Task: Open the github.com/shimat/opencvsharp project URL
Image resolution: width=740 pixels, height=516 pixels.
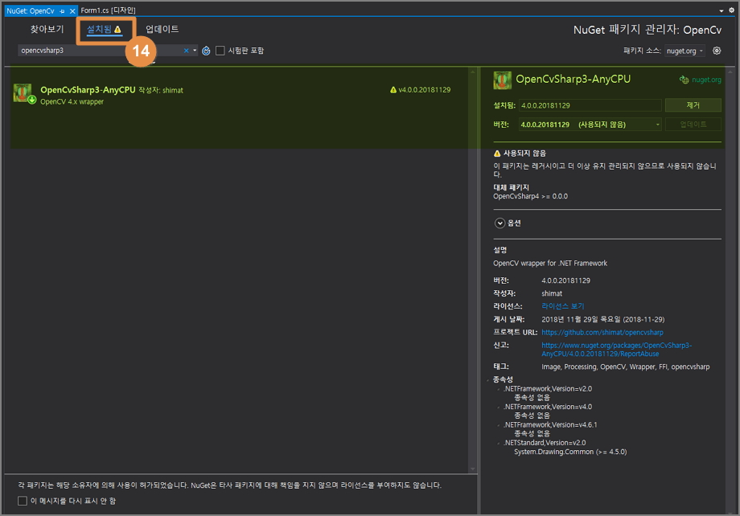Action: pyautogui.click(x=602, y=333)
